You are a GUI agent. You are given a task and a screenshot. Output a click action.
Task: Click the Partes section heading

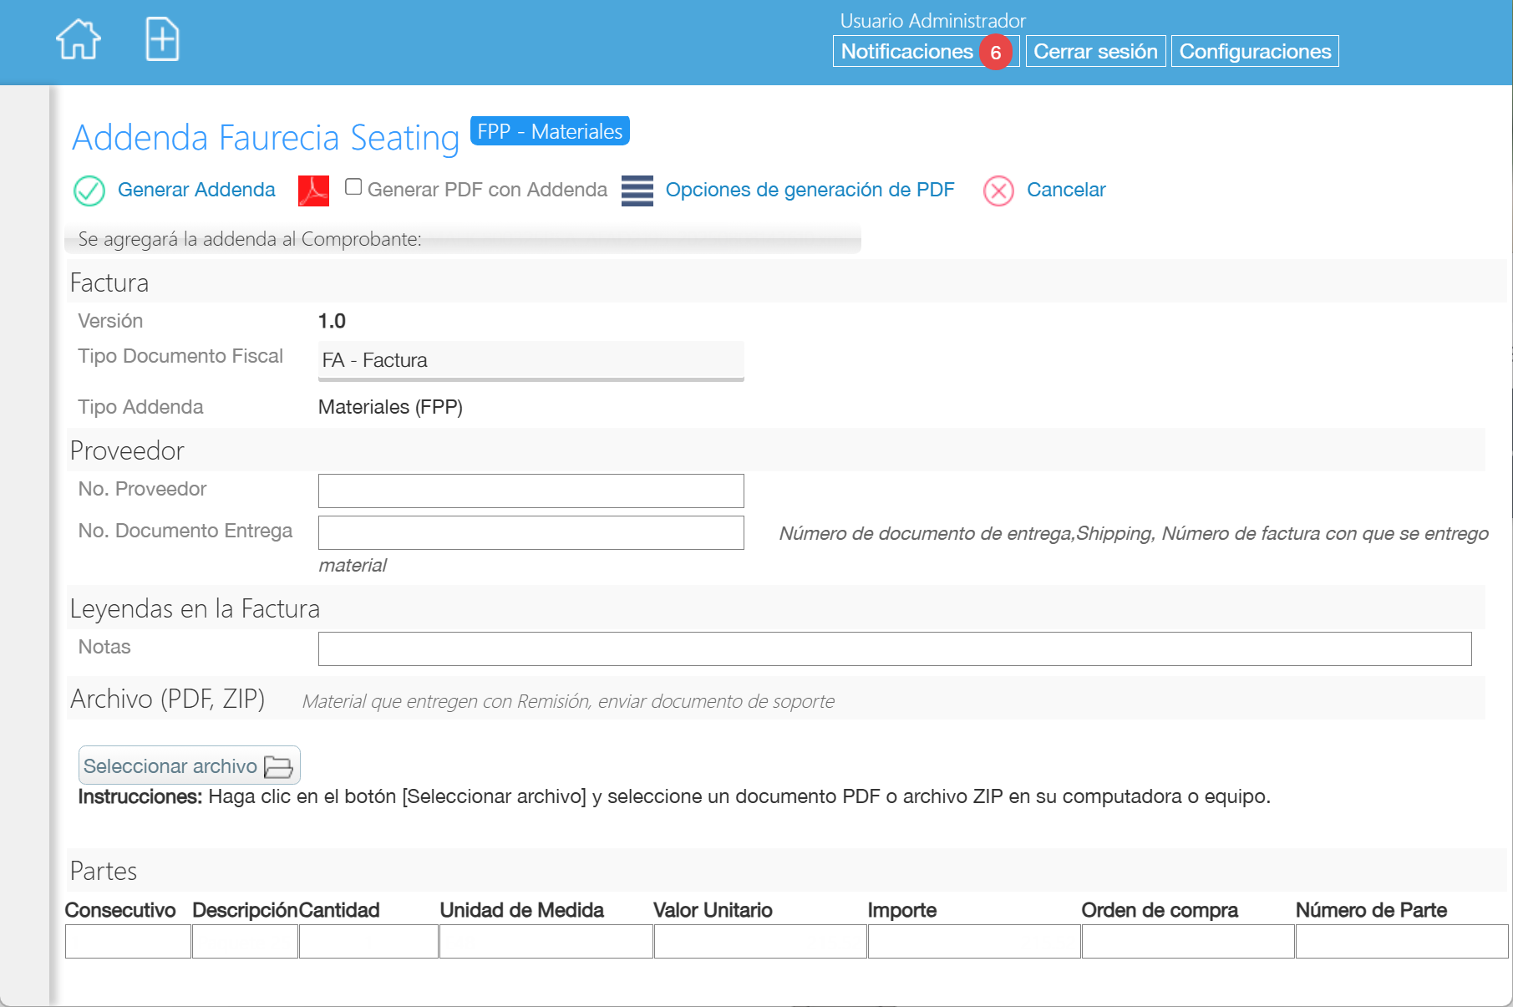point(104,871)
